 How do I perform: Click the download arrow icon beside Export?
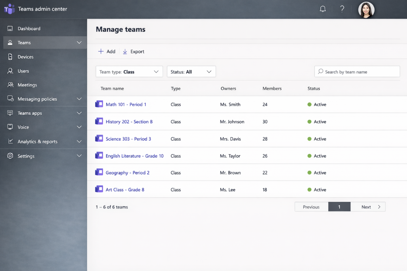coord(125,51)
